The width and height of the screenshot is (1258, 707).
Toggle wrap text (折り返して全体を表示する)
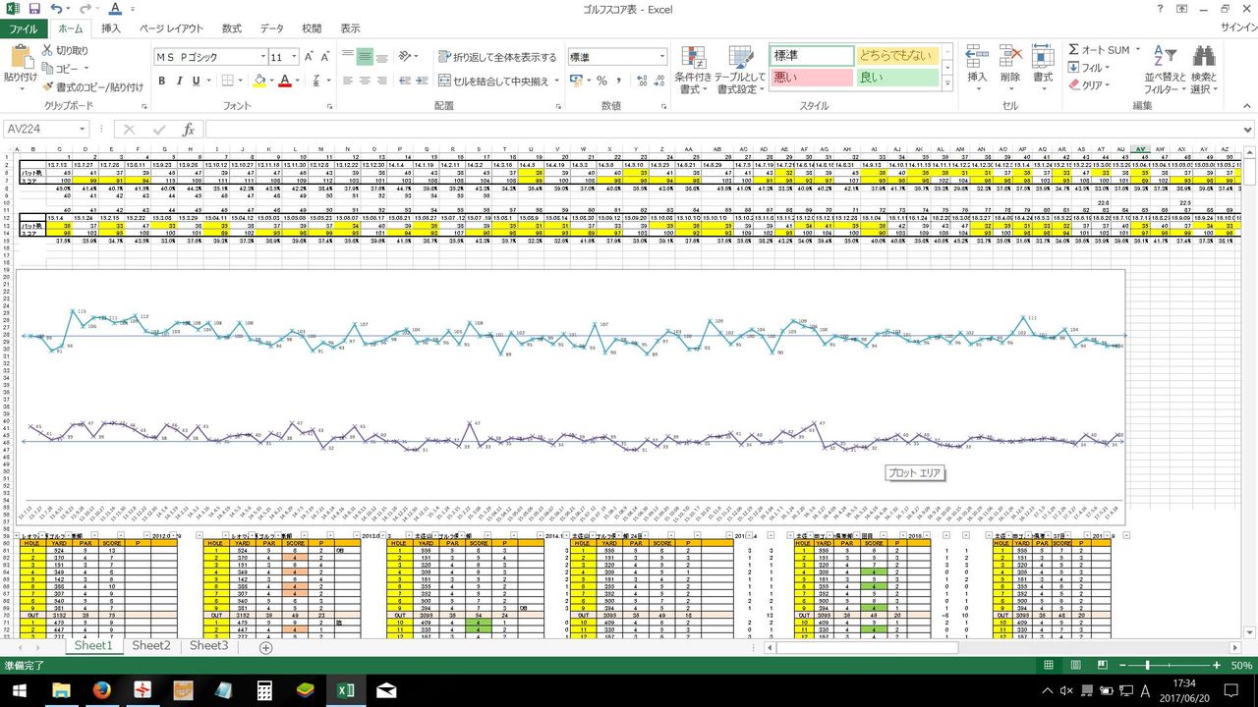[x=496, y=57]
